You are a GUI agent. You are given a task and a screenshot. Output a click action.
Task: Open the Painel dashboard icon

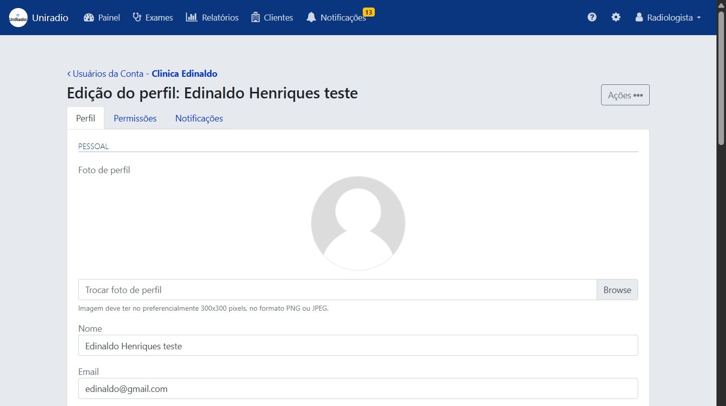click(x=88, y=17)
